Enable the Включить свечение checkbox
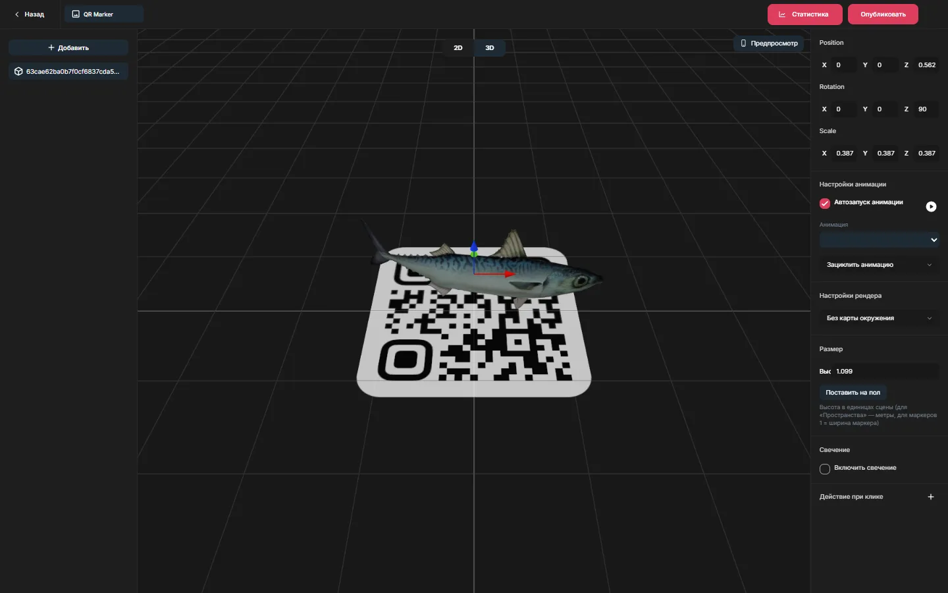Screen dimensions: 948x593 tap(824, 469)
